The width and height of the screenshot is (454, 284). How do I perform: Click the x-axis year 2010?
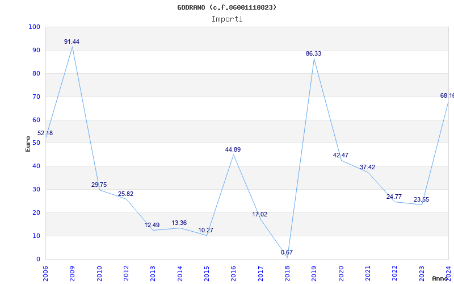pos(99,274)
